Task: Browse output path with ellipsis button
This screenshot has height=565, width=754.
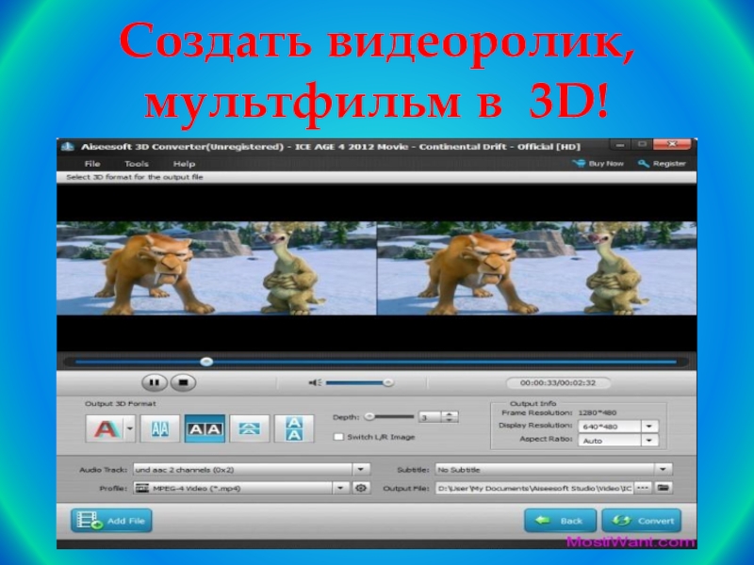Action: tap(643, 488)
